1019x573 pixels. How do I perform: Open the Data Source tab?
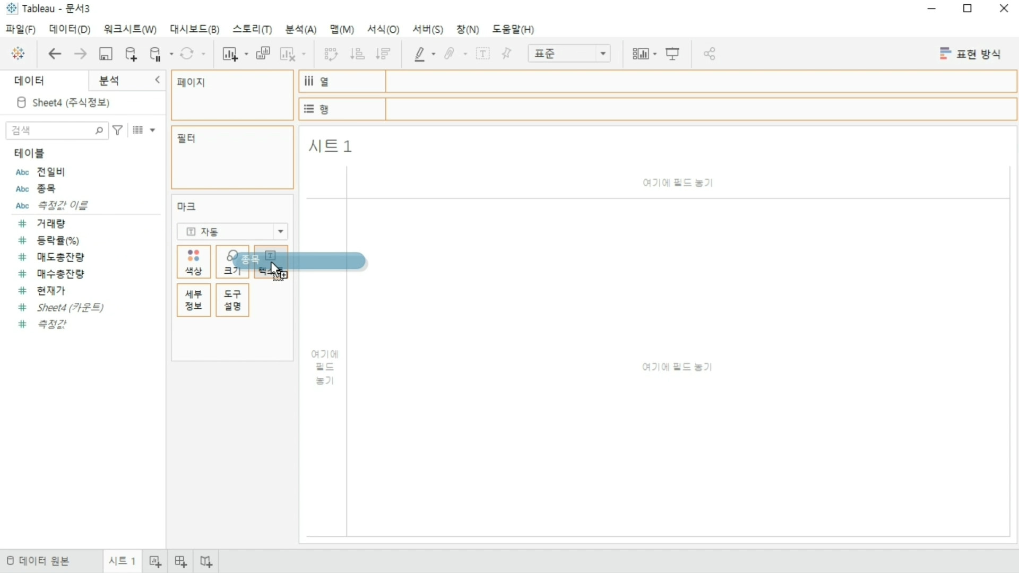pos(38,561)
